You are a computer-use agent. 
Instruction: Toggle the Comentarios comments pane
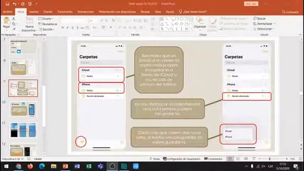pos(213,159)
